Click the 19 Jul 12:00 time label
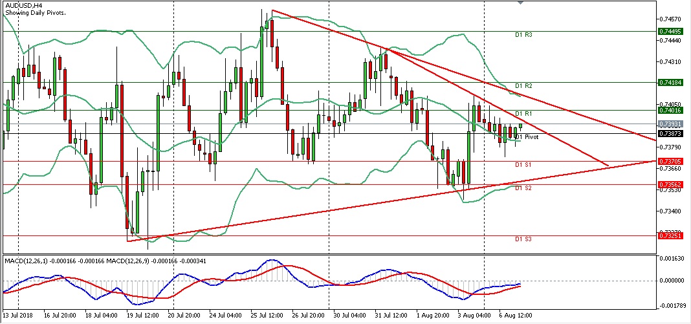 pyautogui.click(x=142, y=316)
